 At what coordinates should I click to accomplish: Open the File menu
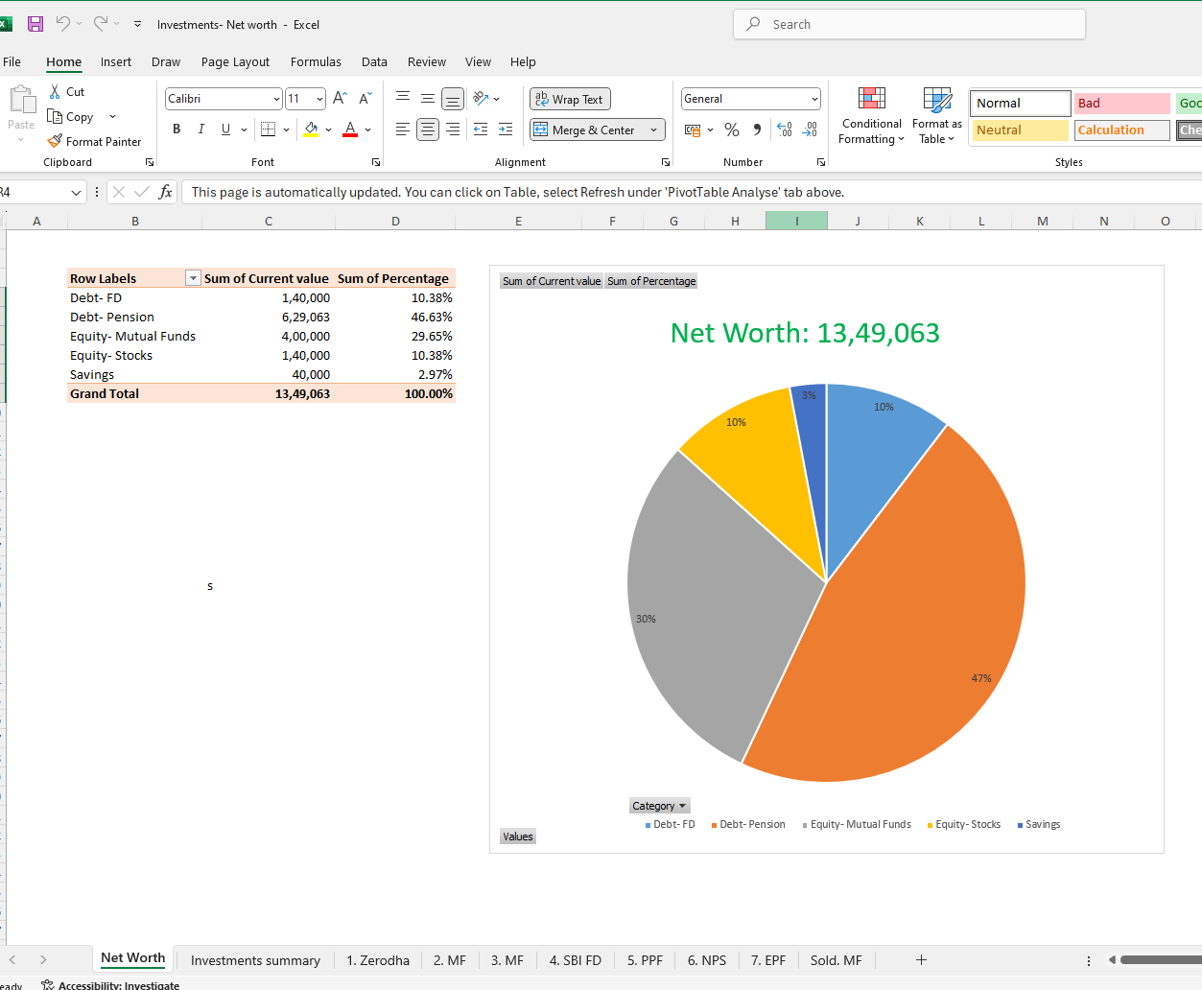tap(12, 61)
